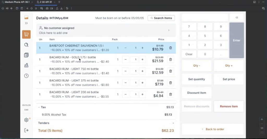The height and width of the screenshot is (139, 267).
Task: Click Qty + button
Action: [x=229, y=65]
